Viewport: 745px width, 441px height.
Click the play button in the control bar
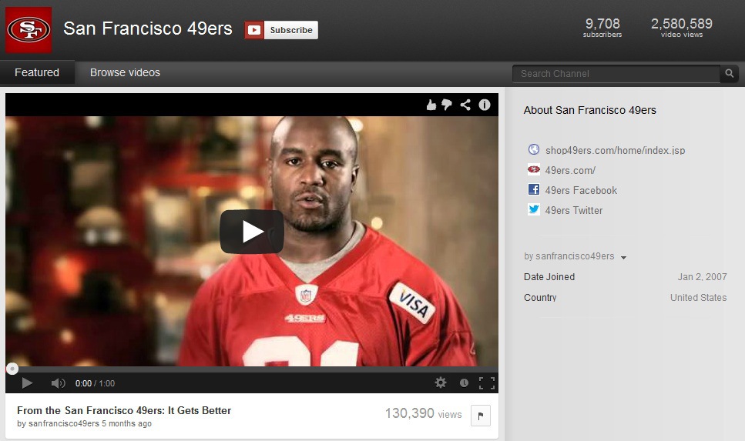(27, 383)
